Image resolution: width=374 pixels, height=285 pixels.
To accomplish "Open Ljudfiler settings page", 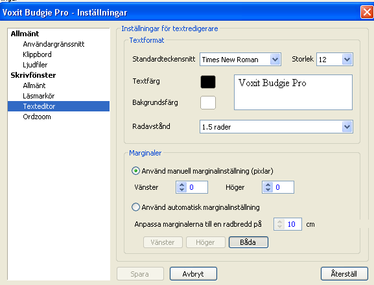I will (x=35, y=65).
